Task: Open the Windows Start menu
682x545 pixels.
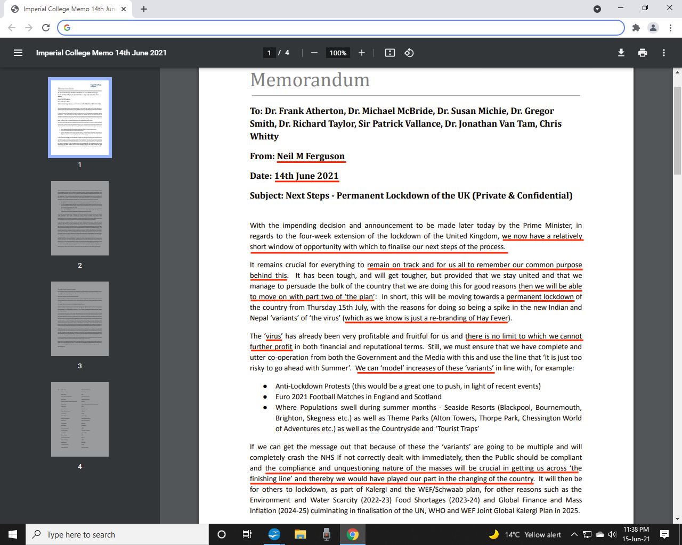Action: point(13,534)
